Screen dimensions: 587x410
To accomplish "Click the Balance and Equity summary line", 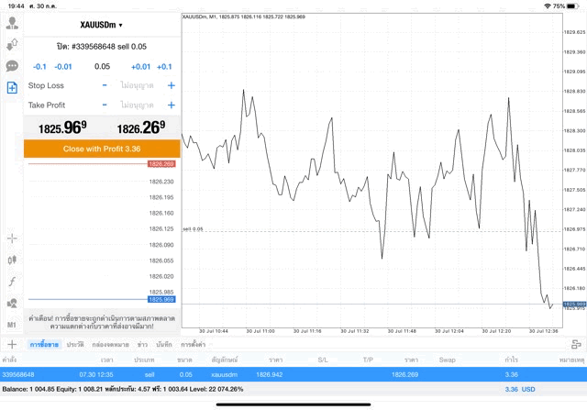I will point(123,390).
